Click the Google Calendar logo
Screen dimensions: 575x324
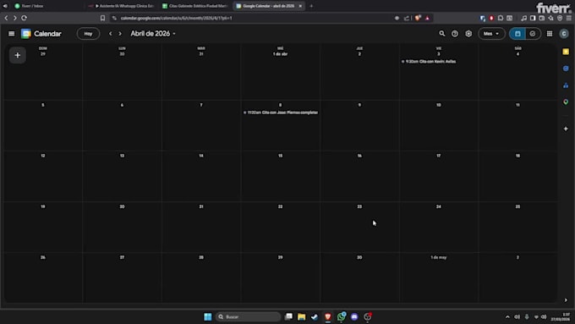tap(26, 34)
